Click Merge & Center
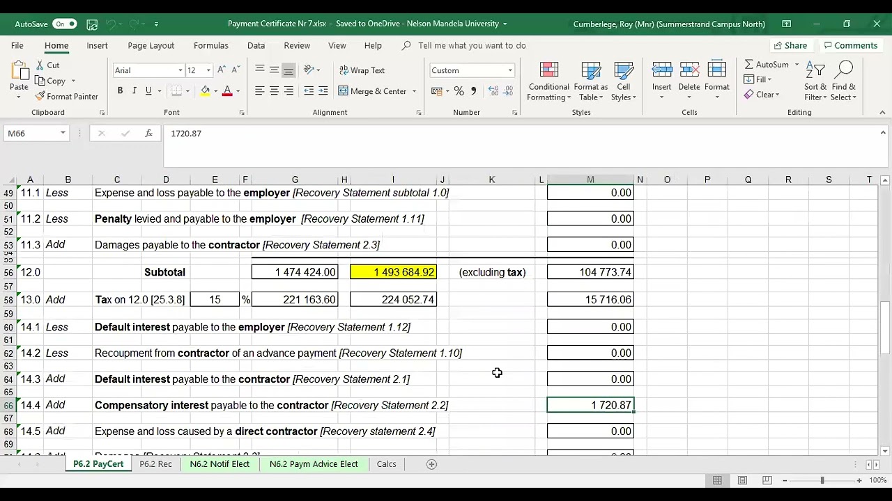892x501 pixels. (x=372, y=91)
